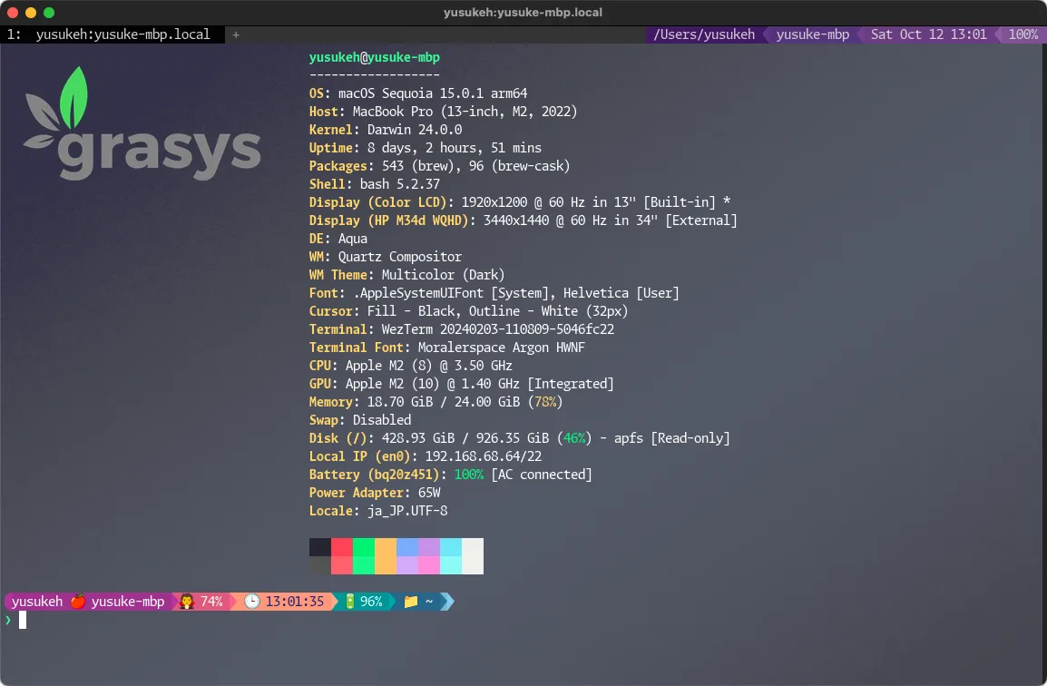Image resolution: width=1047 pixels, height=686 pixels.
Task: Close the WezTerm window
Action: pos(13,12)
